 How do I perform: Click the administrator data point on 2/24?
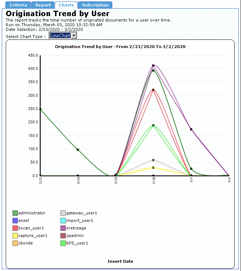pos(78,150)
